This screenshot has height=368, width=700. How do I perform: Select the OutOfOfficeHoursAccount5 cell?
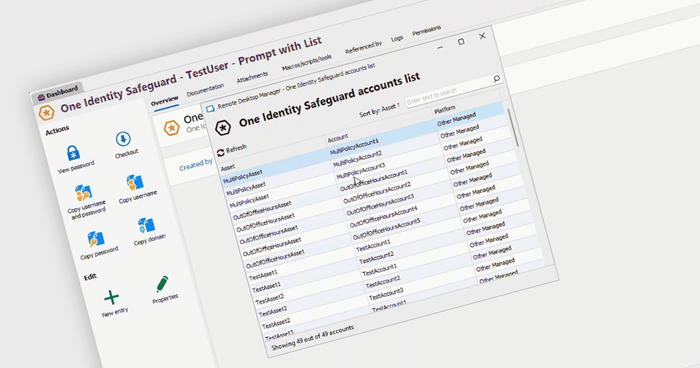click(x=386, y=229)
